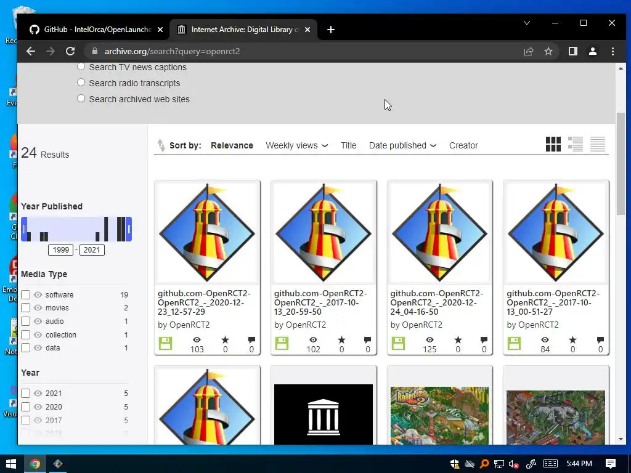Select Search radio transcripts option
The height and width of the screenshot is (473, 631).
pos(81,83)
